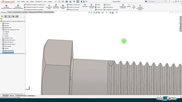
Task: Expand the Reference Geometry dropdown arrow
Action: coord(123,10)
